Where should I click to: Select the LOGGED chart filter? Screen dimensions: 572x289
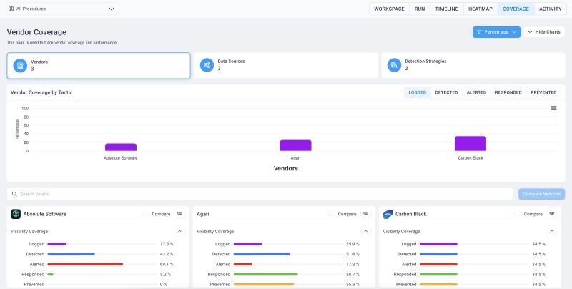[x=418, y=92]
